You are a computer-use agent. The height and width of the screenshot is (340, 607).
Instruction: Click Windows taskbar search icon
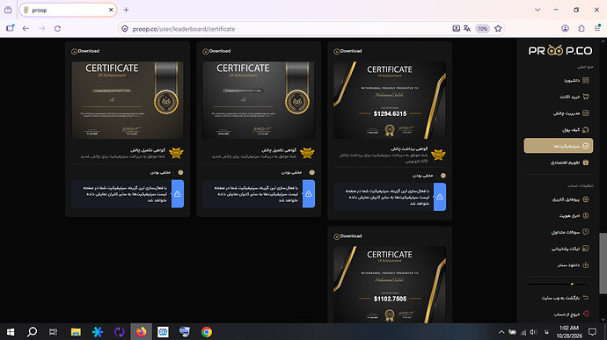33,332
